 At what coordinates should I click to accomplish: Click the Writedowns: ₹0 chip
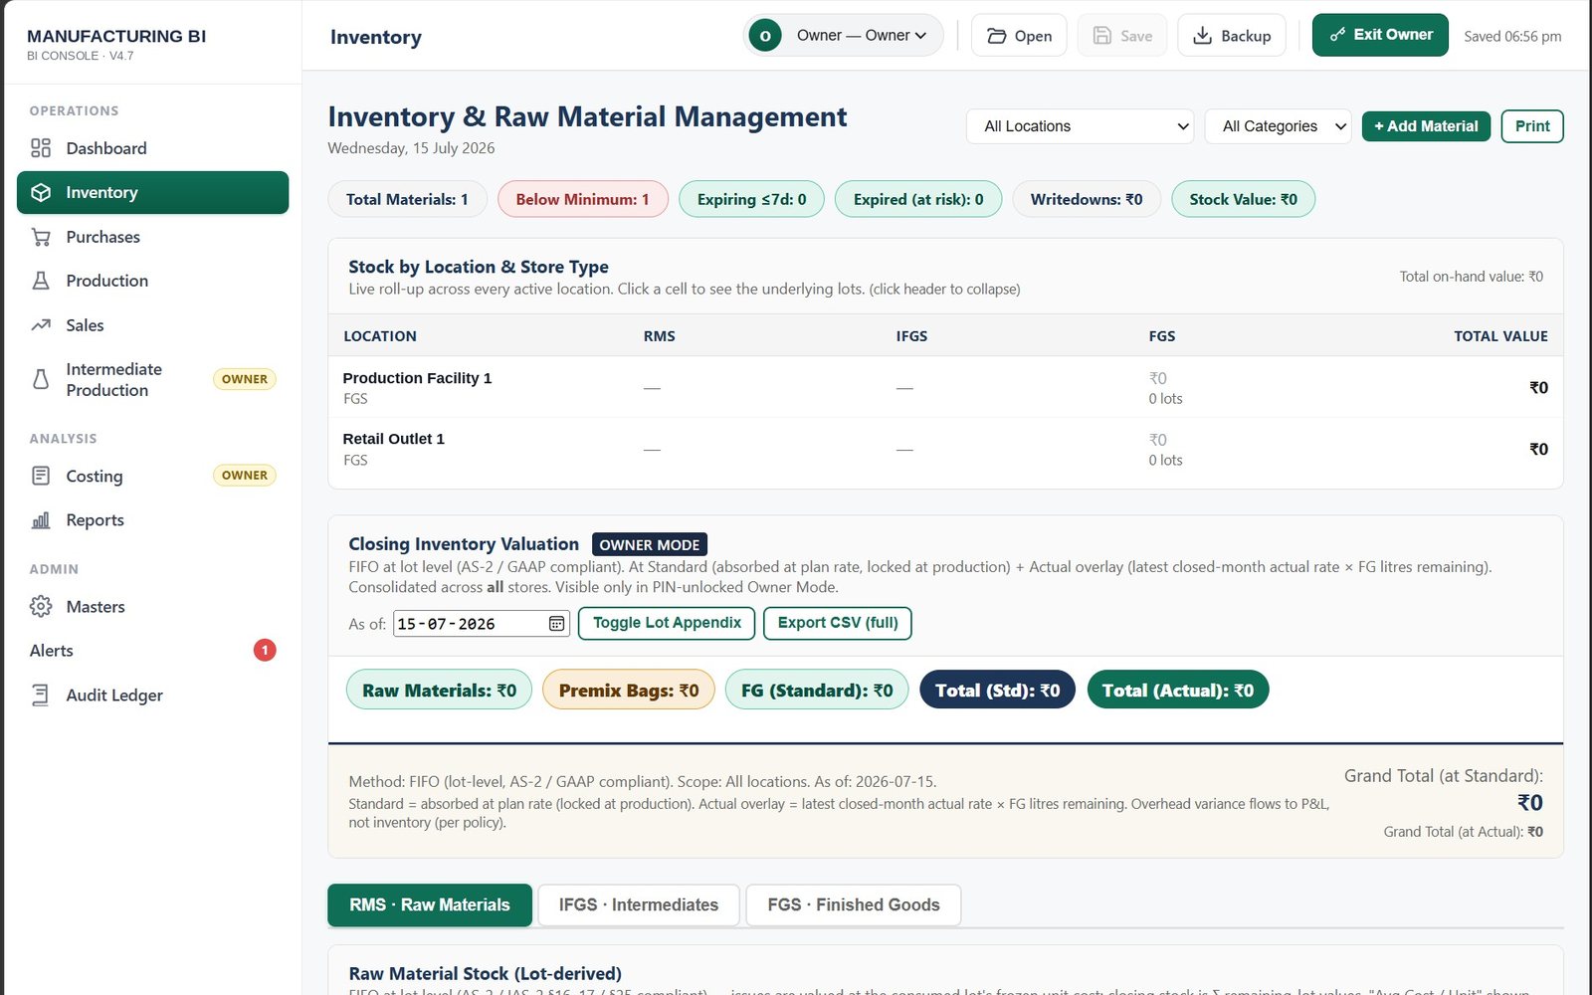click(1087, 199)
